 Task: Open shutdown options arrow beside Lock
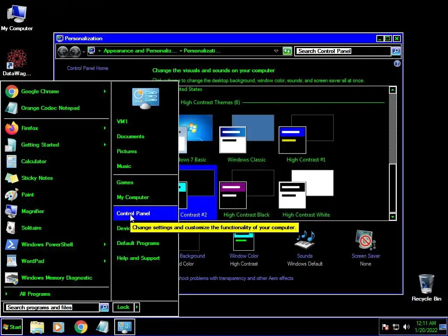(137, 307)
